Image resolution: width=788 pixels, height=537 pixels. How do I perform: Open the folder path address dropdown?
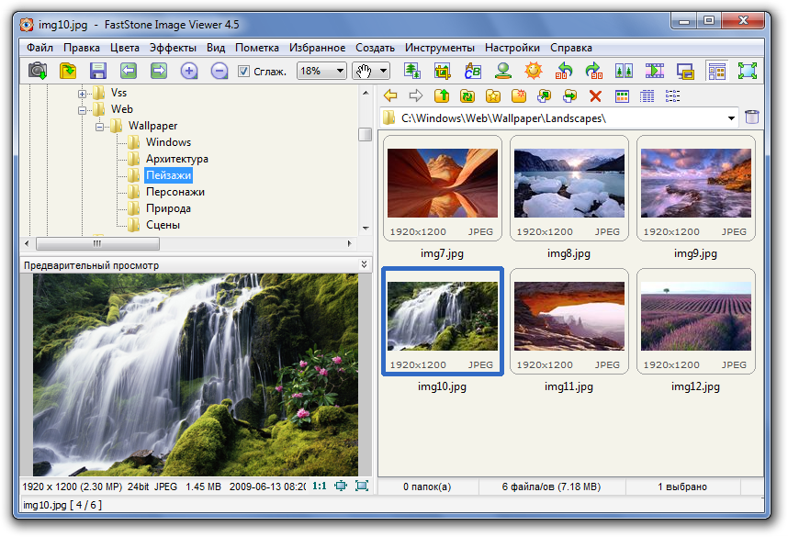coord(731,118)
